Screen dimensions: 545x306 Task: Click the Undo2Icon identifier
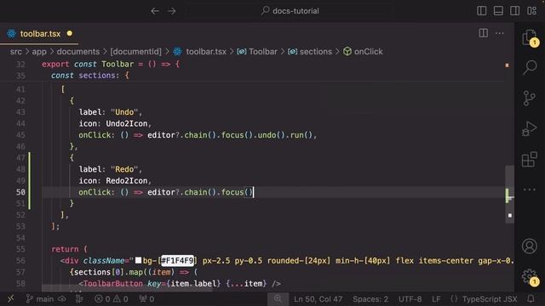127,123
